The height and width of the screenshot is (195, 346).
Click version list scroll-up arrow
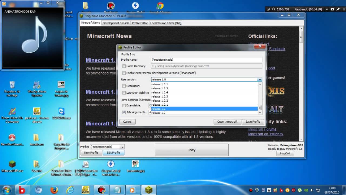pos(260,84)
